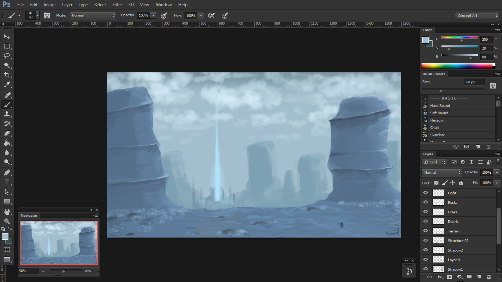Select the Soft Round brush preset
Viewport: 502px width, 282px height.
[x=439, y=113]
